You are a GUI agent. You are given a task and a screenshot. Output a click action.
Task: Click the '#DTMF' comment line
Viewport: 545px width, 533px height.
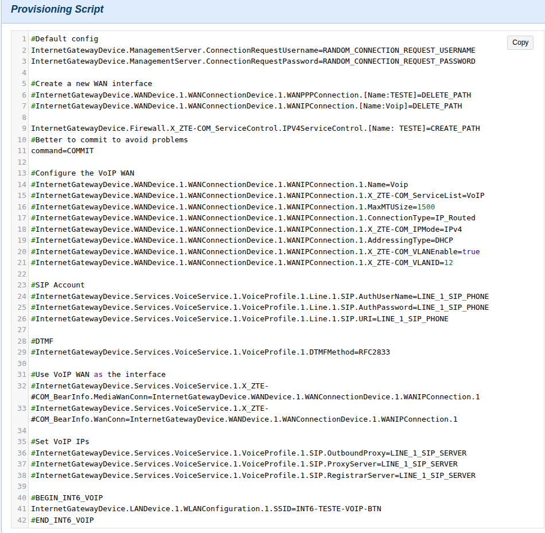click(42, 341)
